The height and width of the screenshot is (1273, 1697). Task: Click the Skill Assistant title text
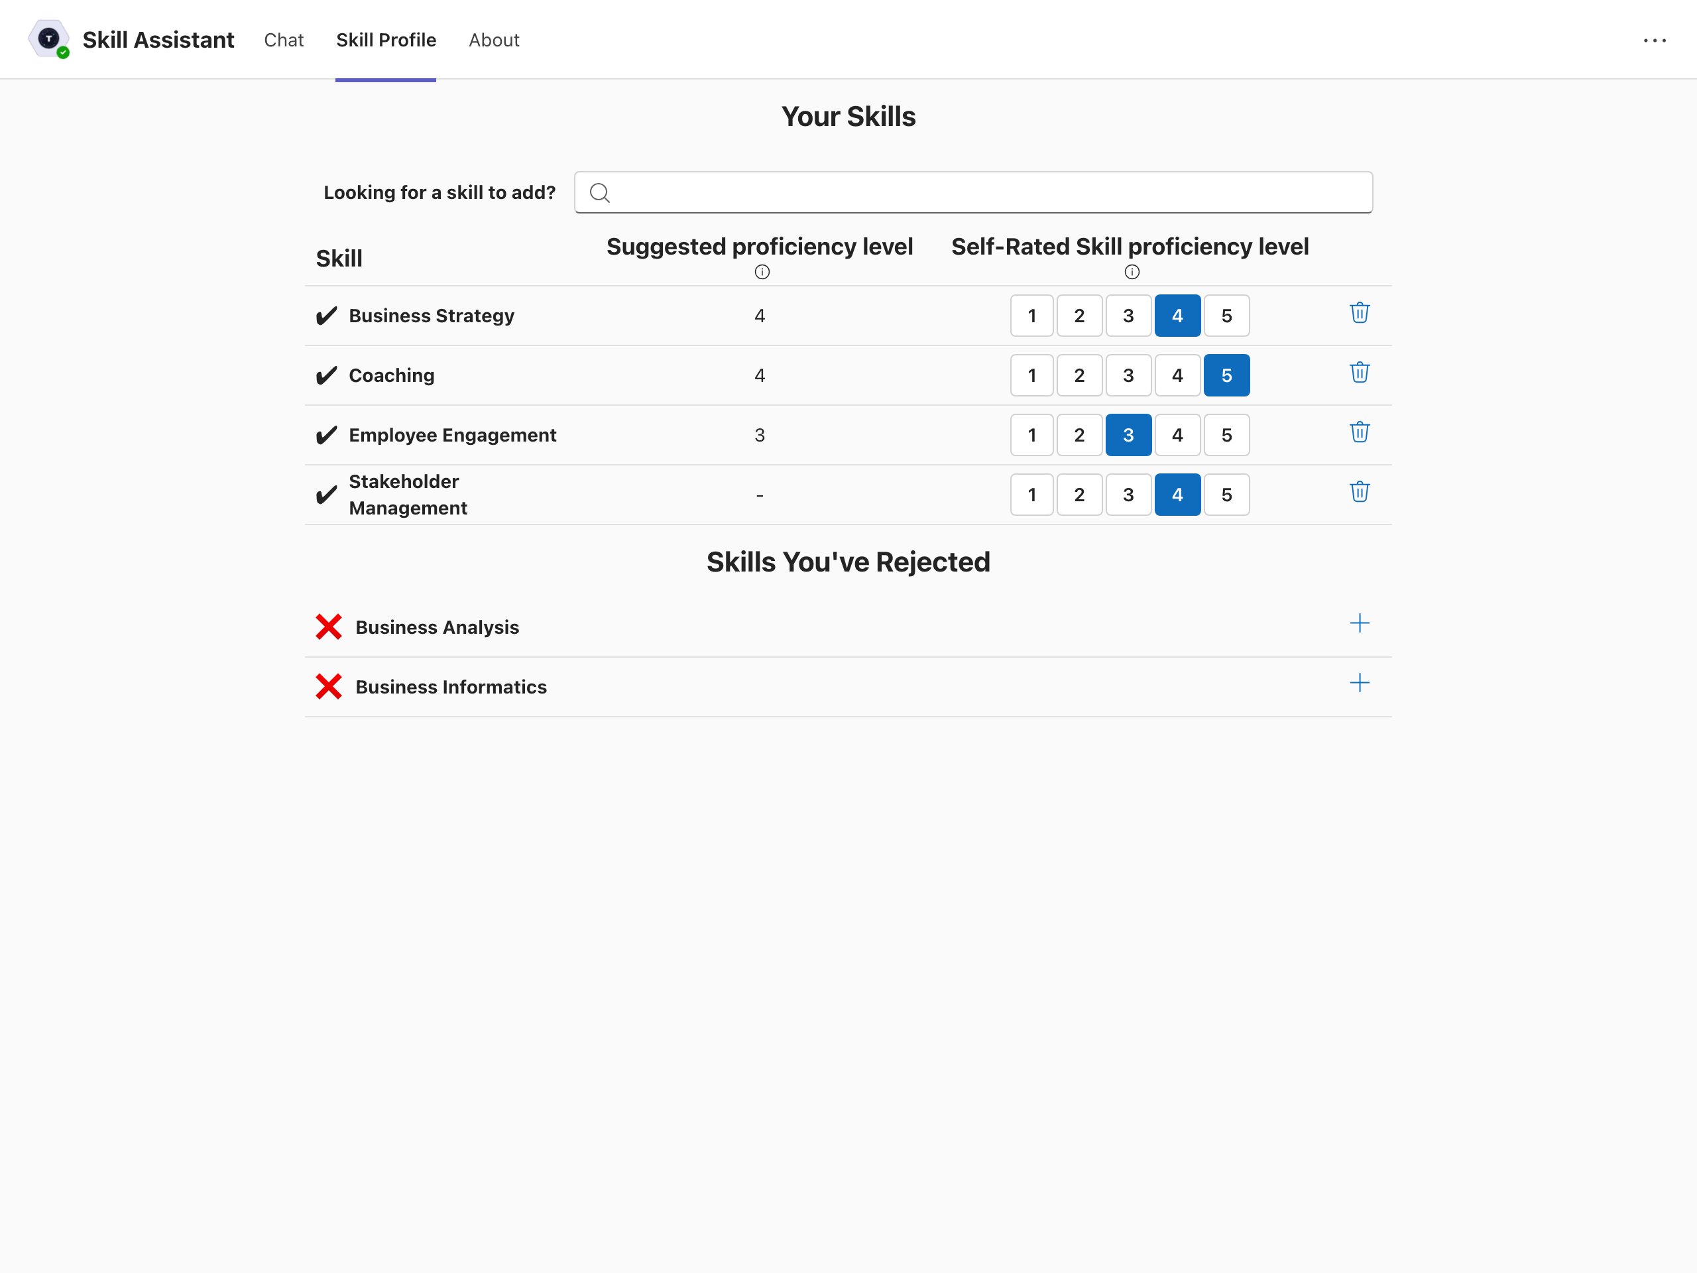click(158, 40)
